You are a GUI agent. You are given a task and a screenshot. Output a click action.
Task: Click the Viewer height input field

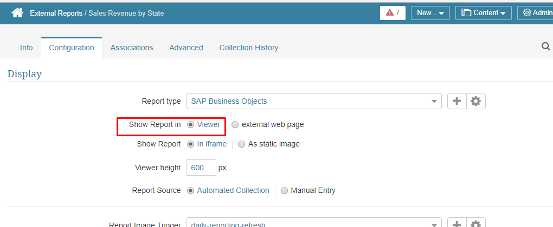click(x=201, y=168)
